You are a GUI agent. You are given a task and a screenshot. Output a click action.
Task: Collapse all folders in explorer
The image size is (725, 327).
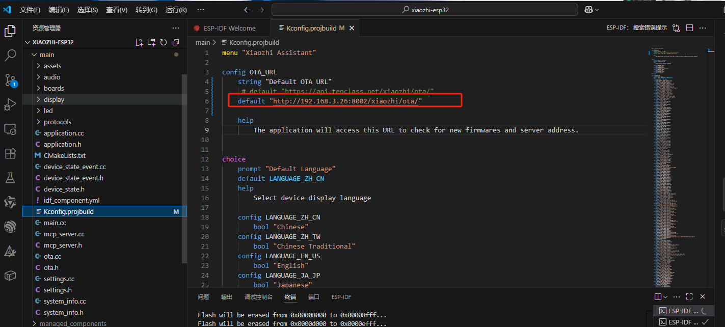pos(176,42)
